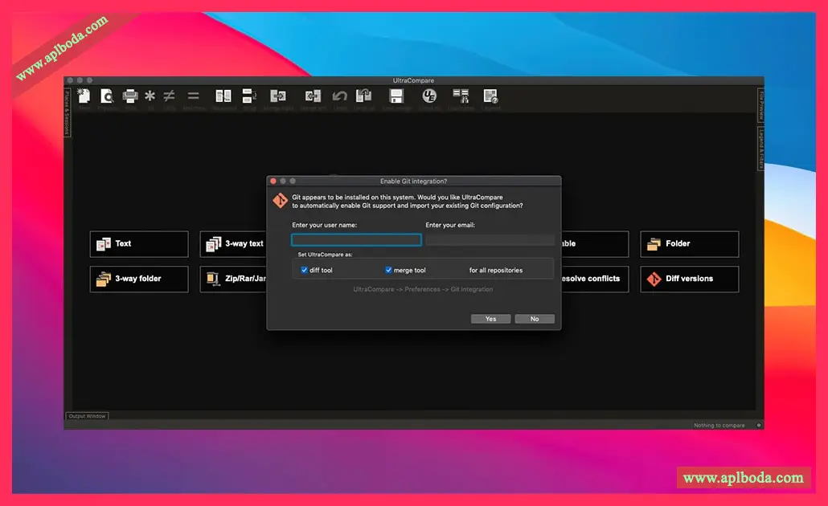Screen dimensions: 828x506
Task: Open UltraEdit via the UE icon
Action: [x=429, y=96]
